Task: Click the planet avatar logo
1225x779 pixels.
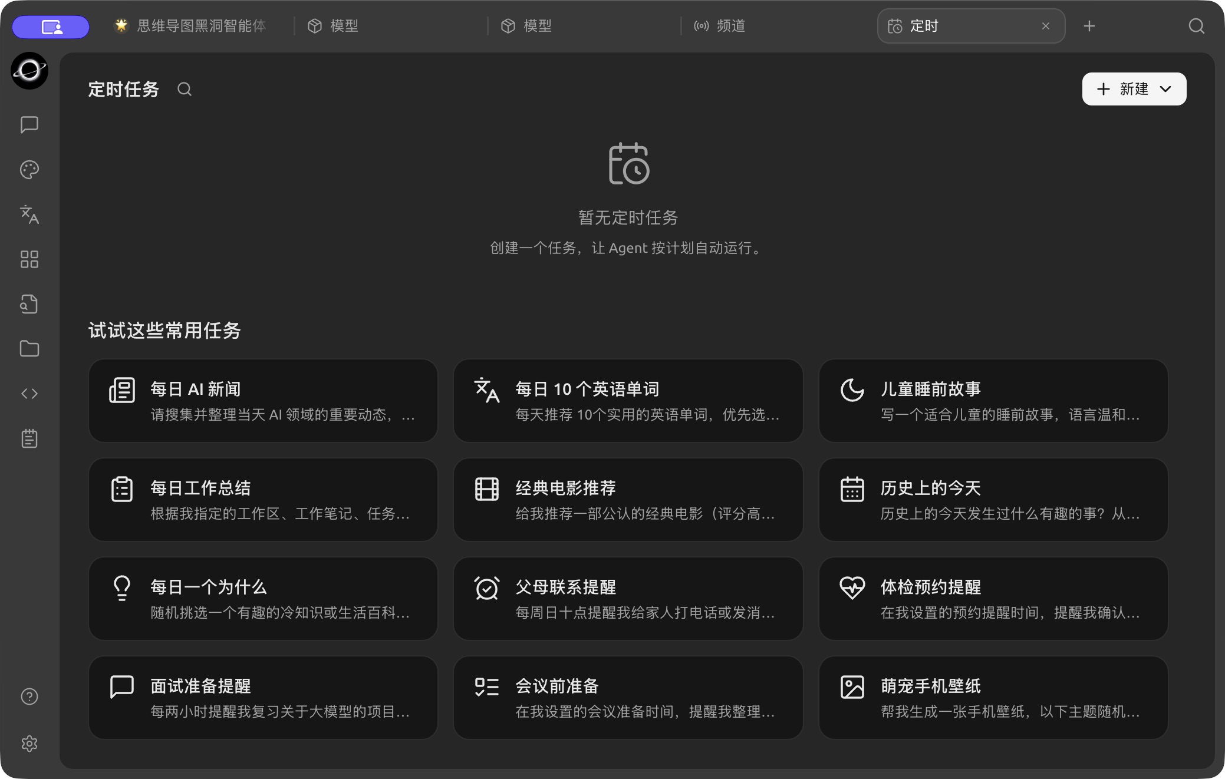Action: pyautogui.click(x=29, y=71)
